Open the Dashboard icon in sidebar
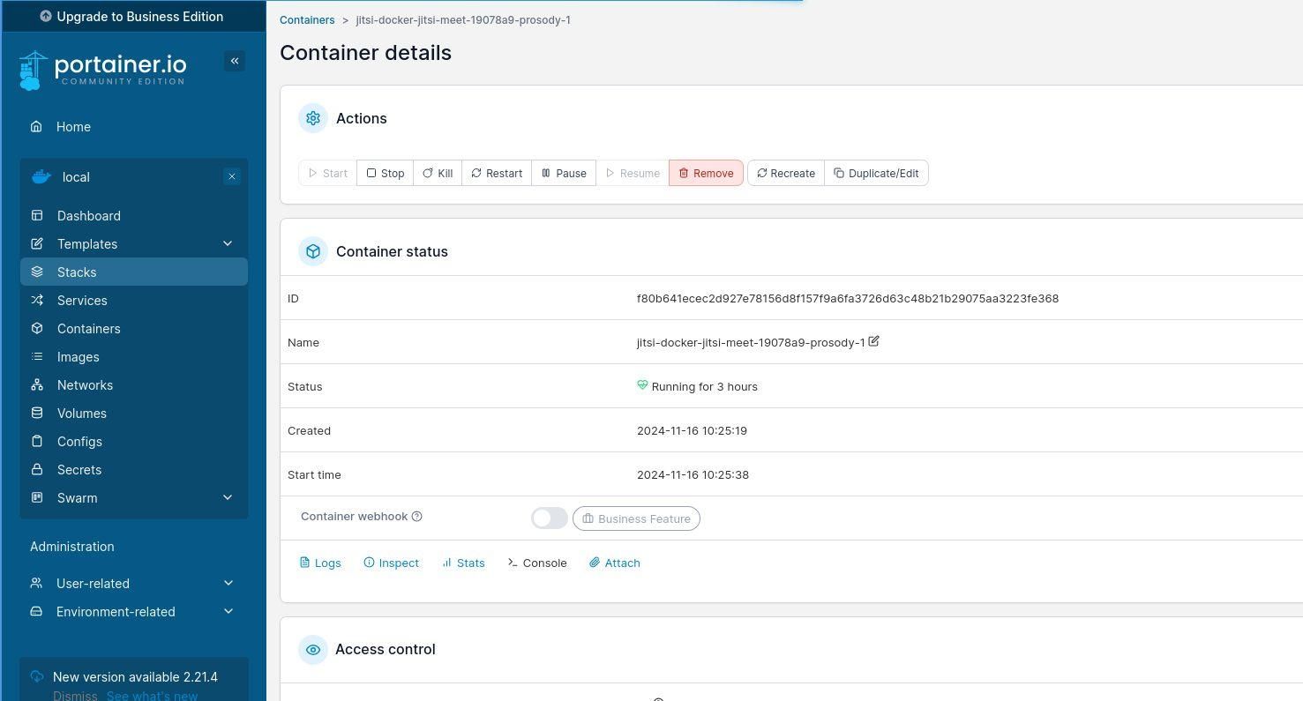1303x701 pixels. pyautogui.click(x=37, y=216)
